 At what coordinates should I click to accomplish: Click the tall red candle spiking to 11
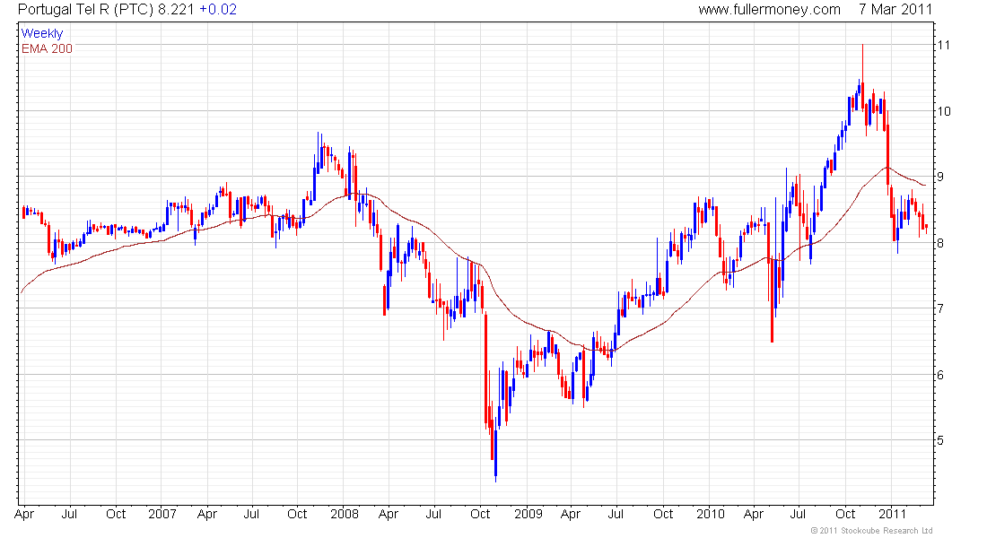tap(862, 77)
